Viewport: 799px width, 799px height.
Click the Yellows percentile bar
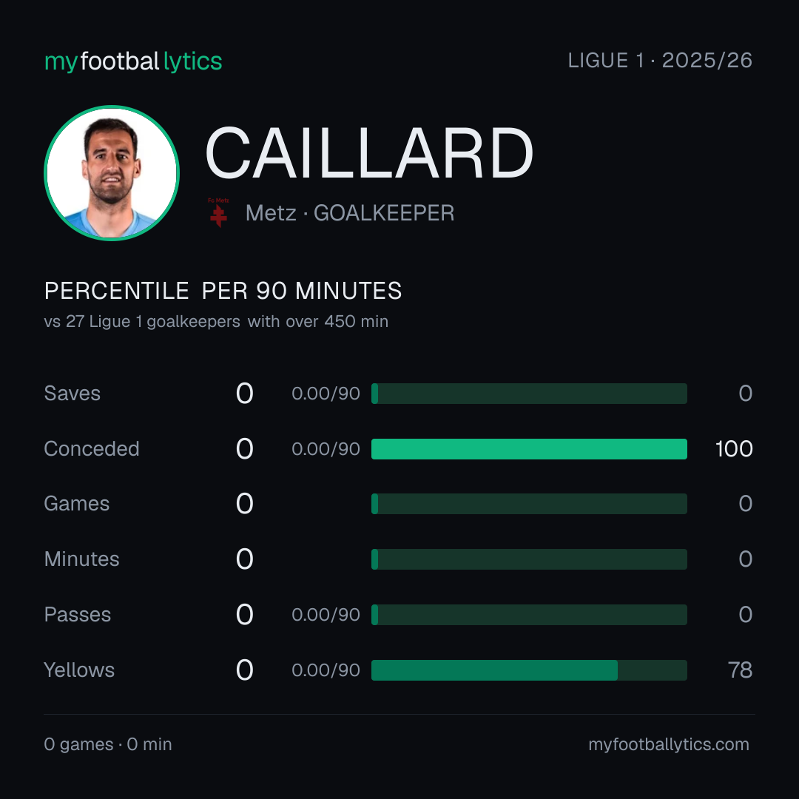529,670
